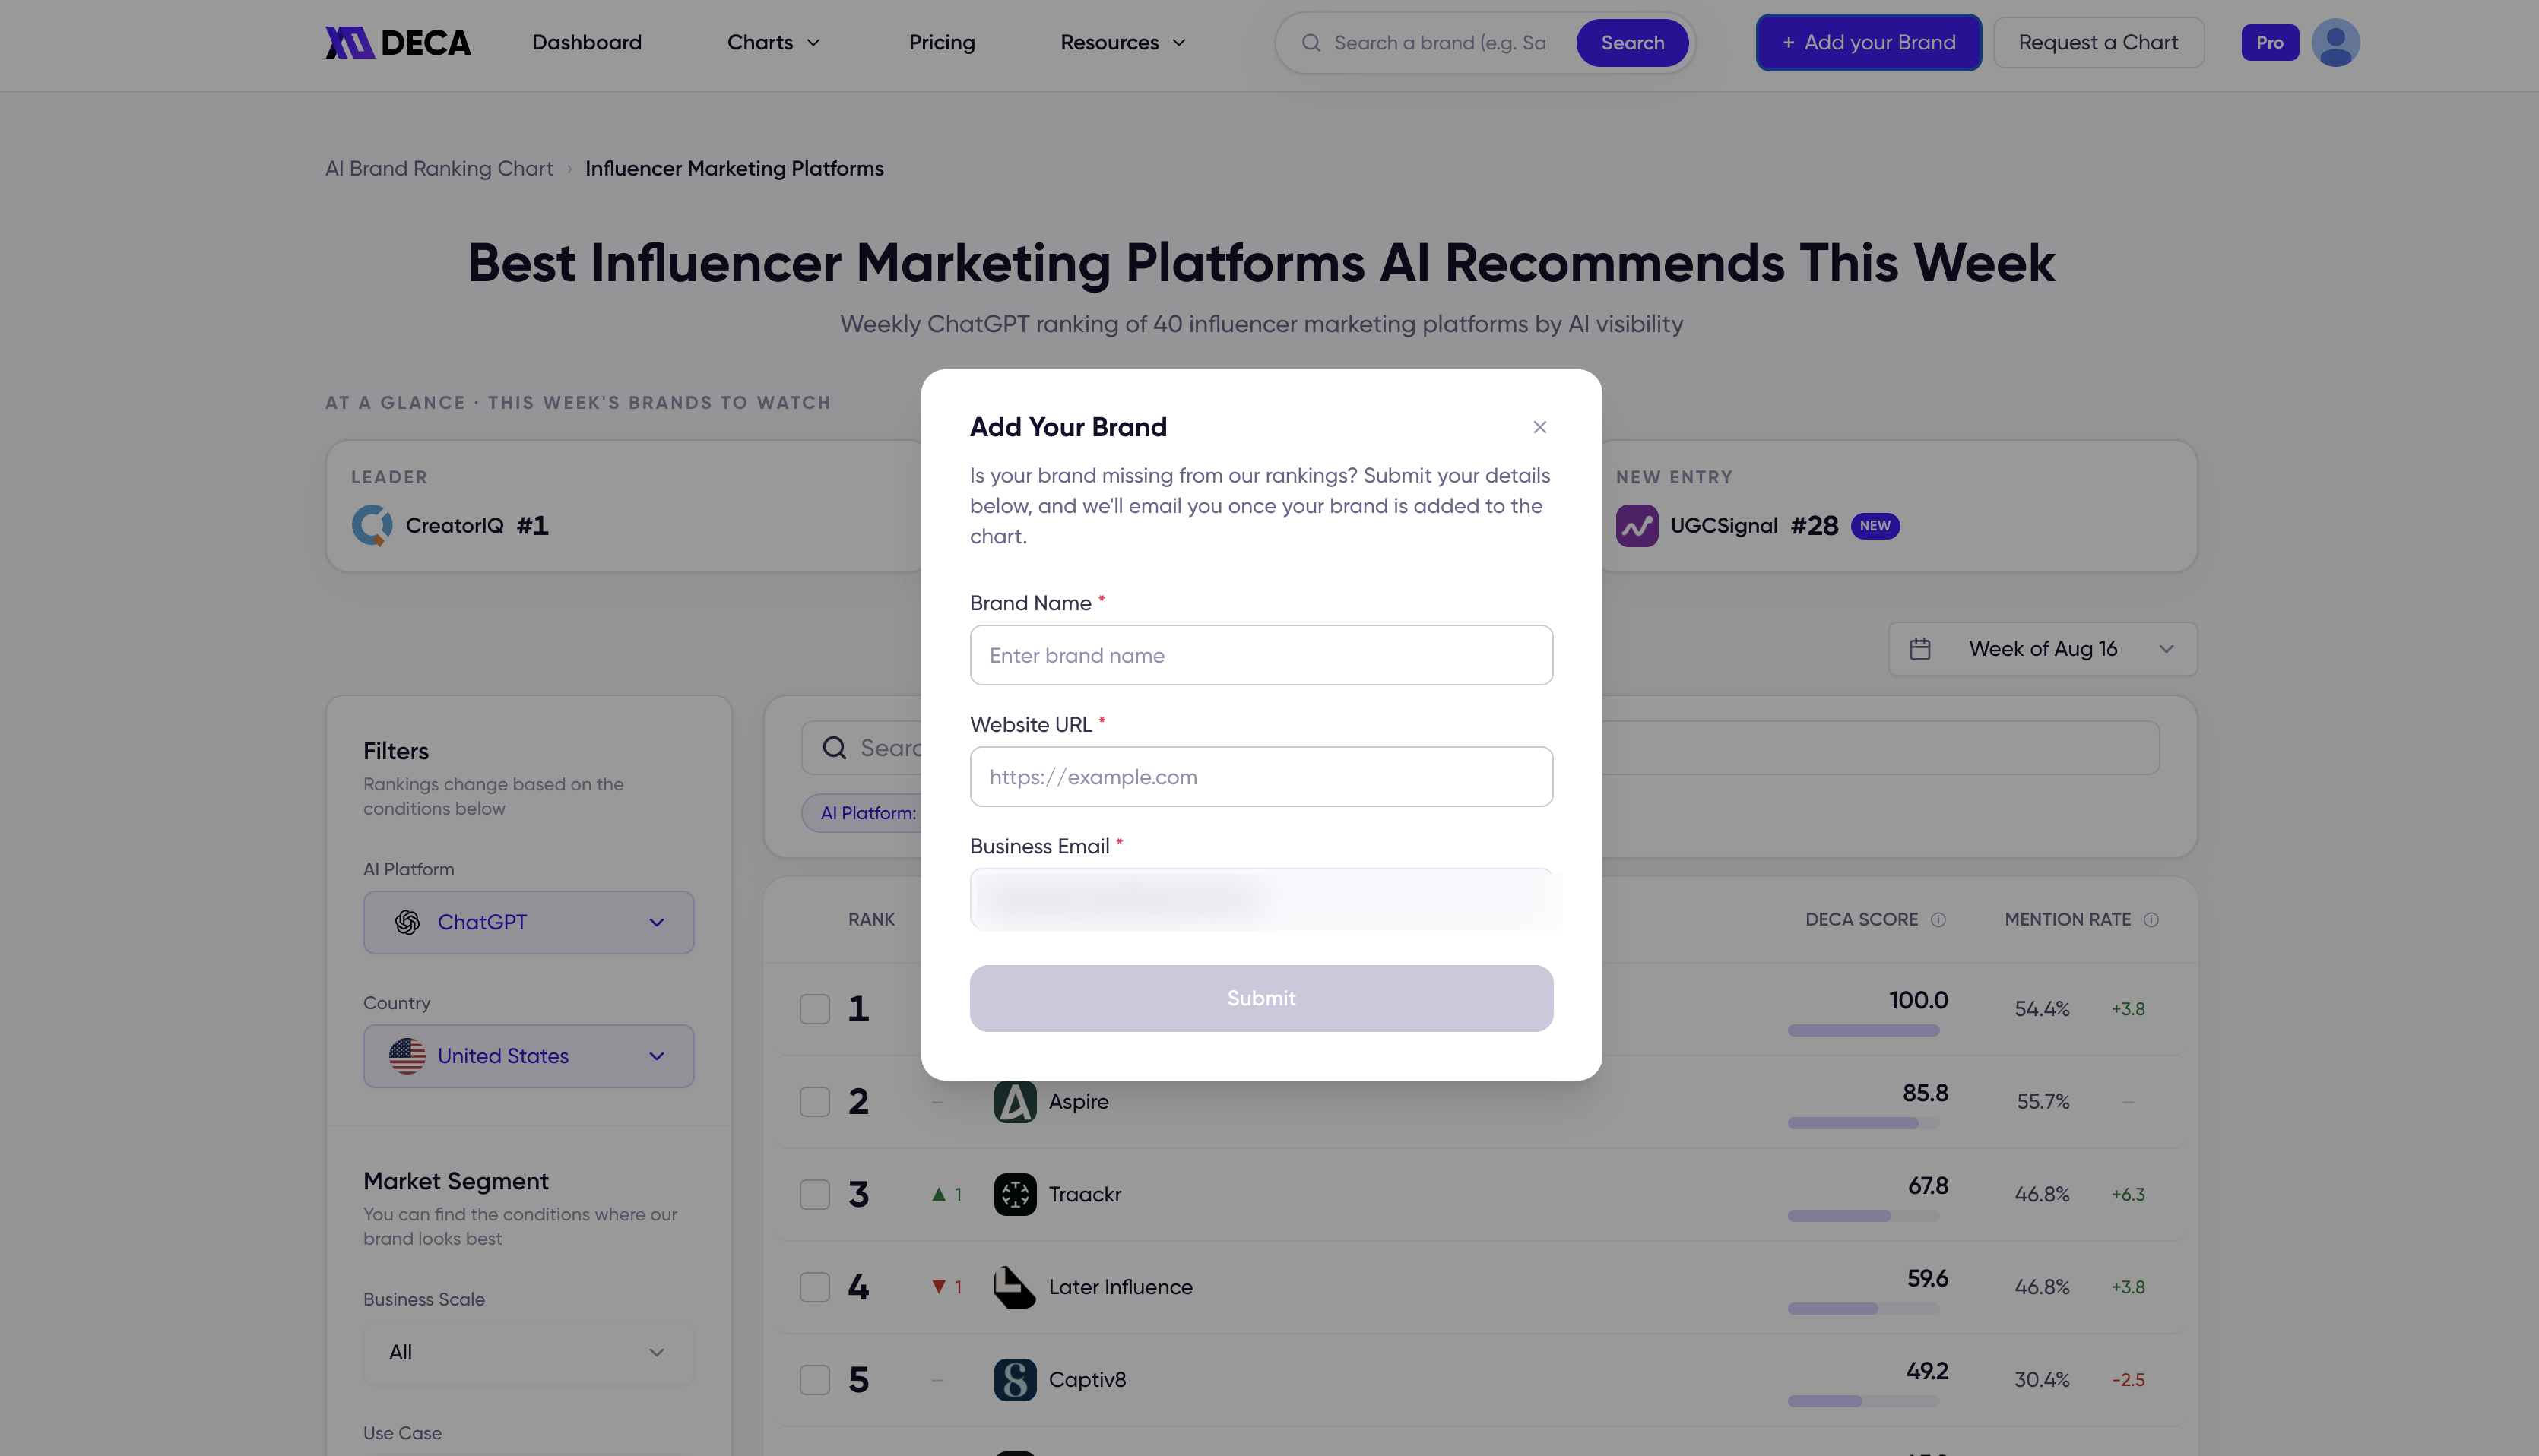Click the header search a brand field
The image size is (2539, 1456).
(1441, 43)
